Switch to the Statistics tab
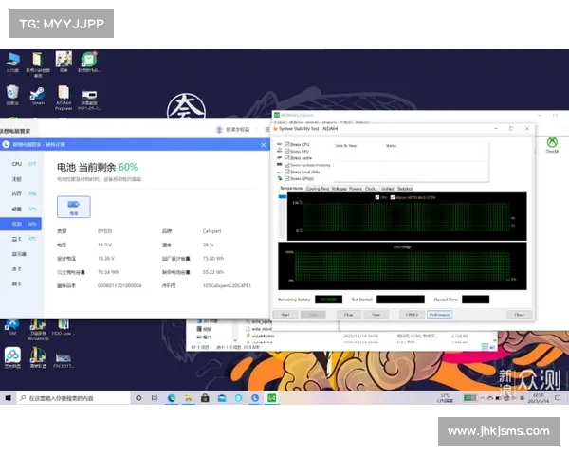 click(405, 189)
